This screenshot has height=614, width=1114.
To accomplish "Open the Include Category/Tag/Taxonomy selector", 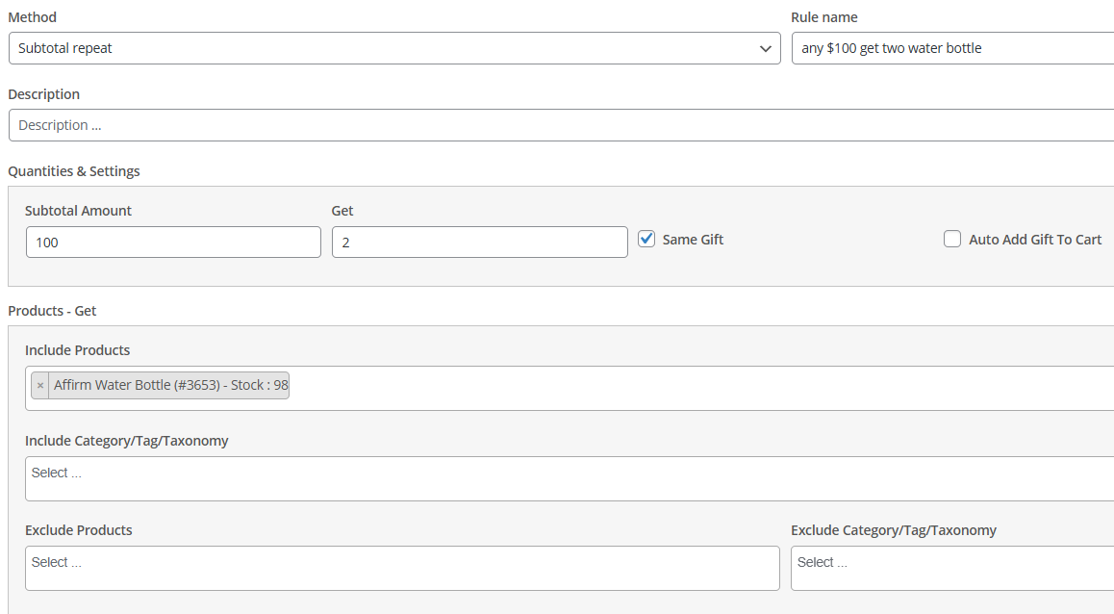I will tap(568, 478).
